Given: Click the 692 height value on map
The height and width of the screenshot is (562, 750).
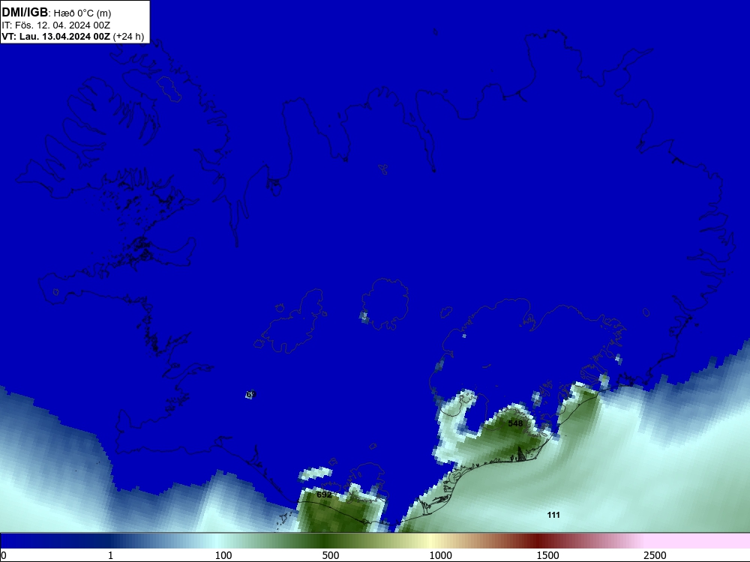Looking at the screenshot, I should point(324,495).
